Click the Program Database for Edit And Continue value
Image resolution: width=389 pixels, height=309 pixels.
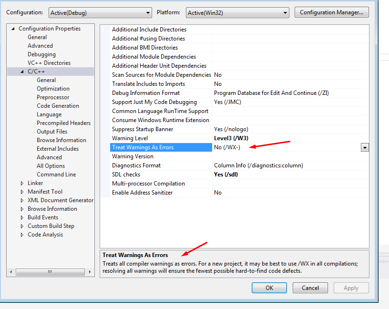coord(271,93)
